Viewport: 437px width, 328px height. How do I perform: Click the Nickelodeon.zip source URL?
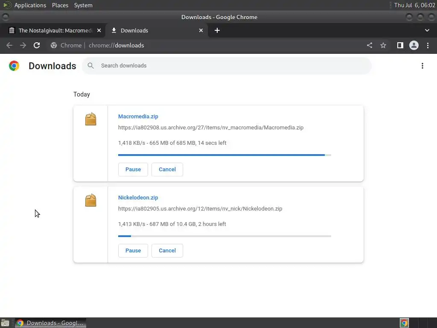coord(200,208)
